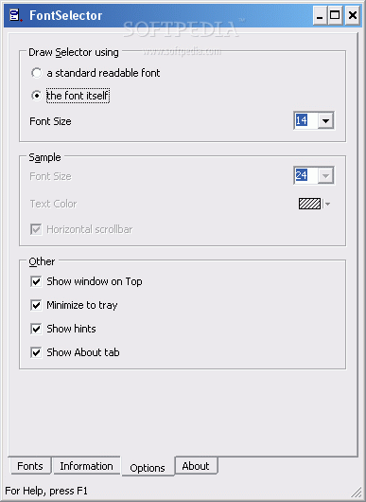The image size is (366, 502).
Task: Click the FontSelector app icon in title bar
Action: 16,15
